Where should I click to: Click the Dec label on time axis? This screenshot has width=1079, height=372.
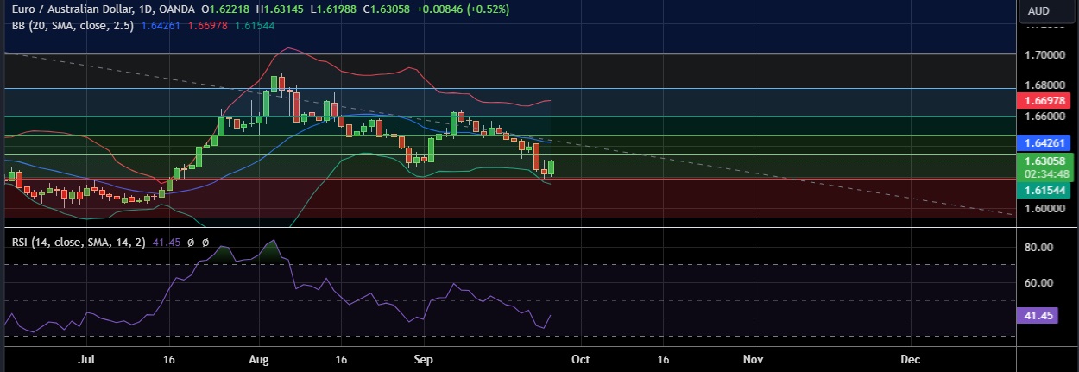point(909,357)
